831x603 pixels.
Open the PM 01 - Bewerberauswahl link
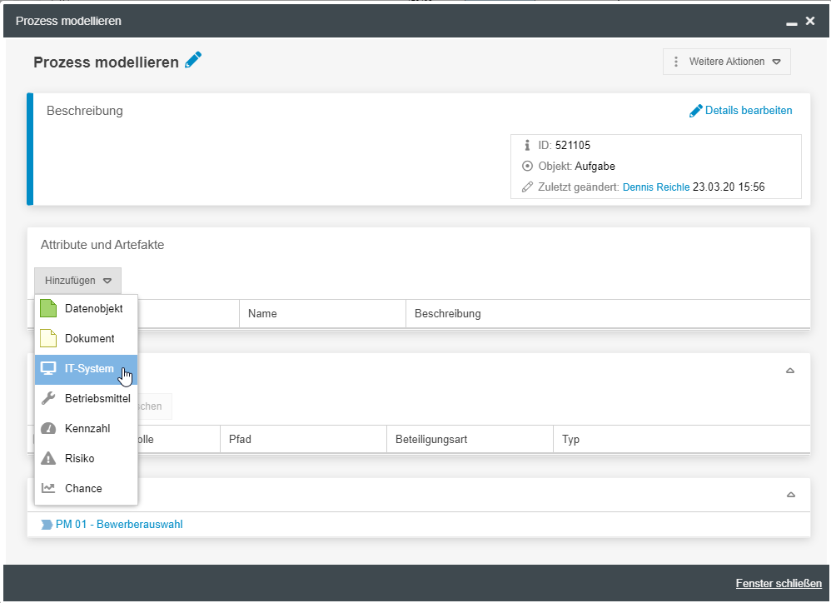pyautogui.click(x=118, y=525)
